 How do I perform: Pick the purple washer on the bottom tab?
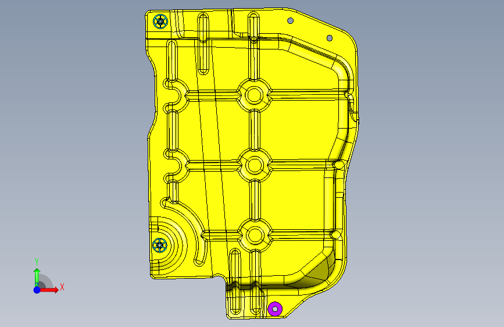[275, 309]
